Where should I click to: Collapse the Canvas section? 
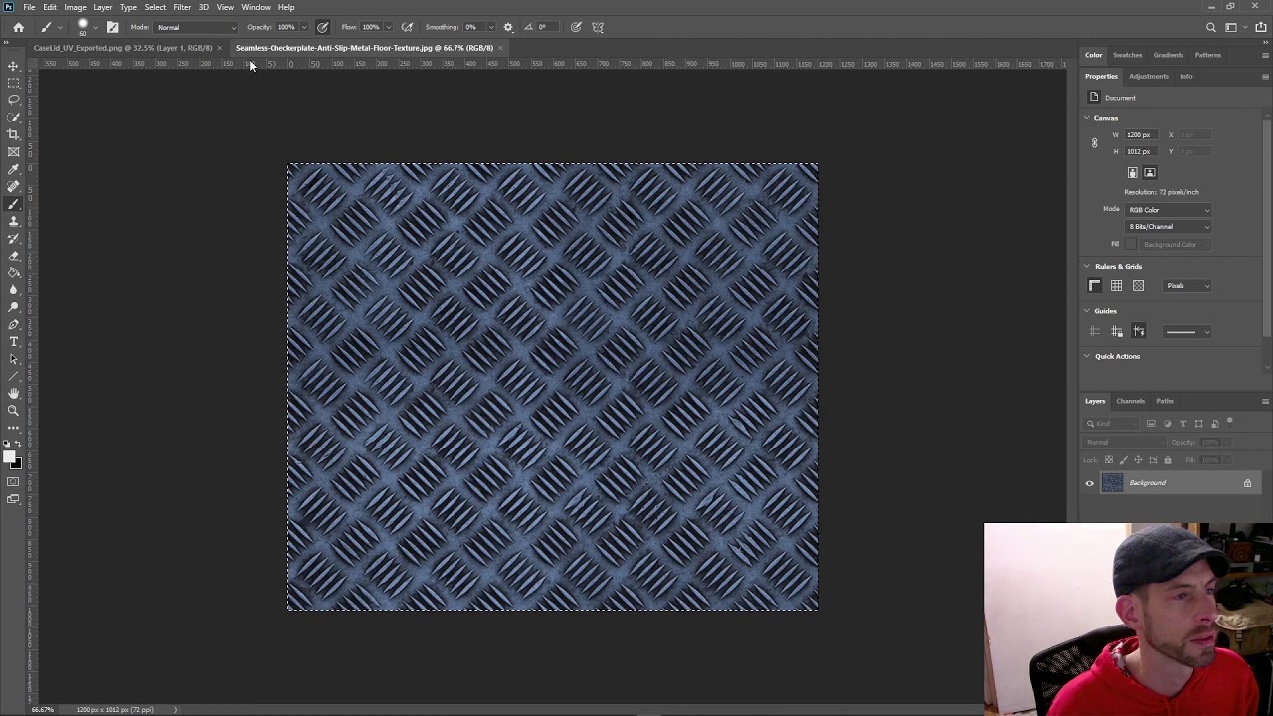coord(1087,118)
